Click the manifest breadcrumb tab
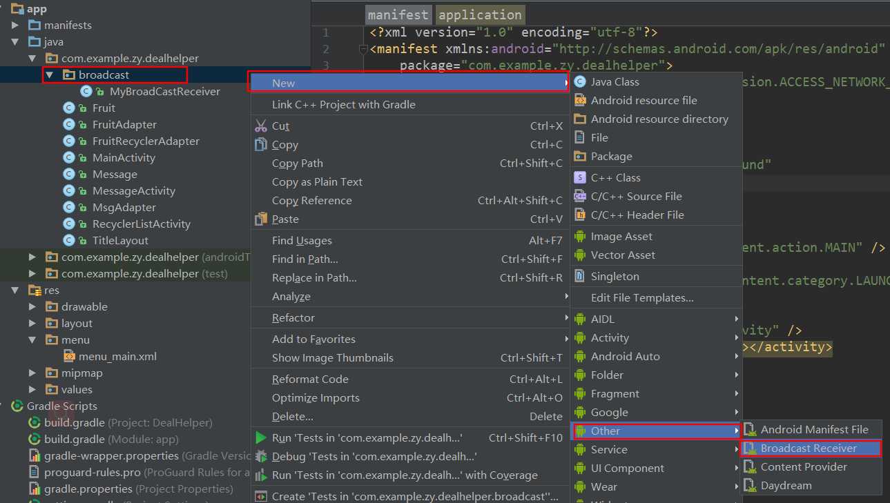Viewport: 890px width, 503px height. (x=398, y=14)
